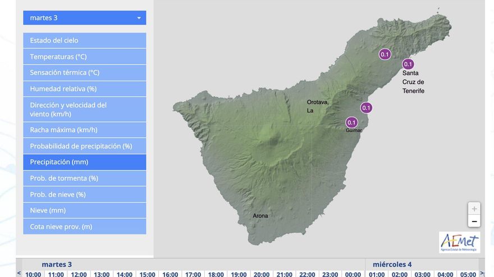494x277 pixels.
Task: Select Temperaturas (°C) option
Action: 84,57
